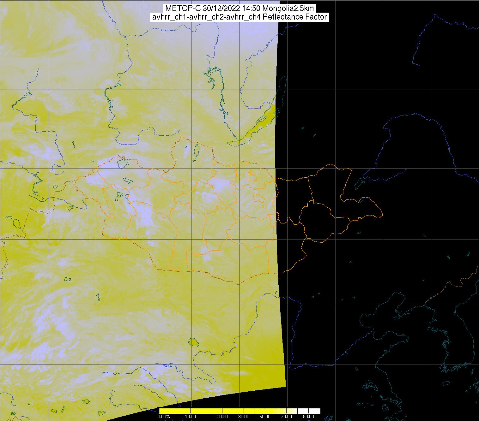Click the "50.00" colorbar label

coord(265,417)
